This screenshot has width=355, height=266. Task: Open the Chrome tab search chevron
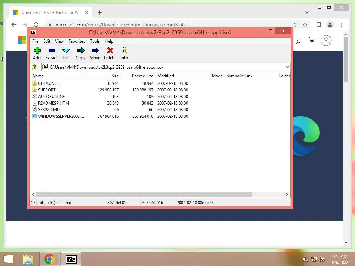(x=307, y=12)
